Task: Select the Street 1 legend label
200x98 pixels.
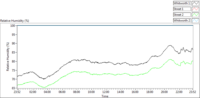Action: (182, 9)
